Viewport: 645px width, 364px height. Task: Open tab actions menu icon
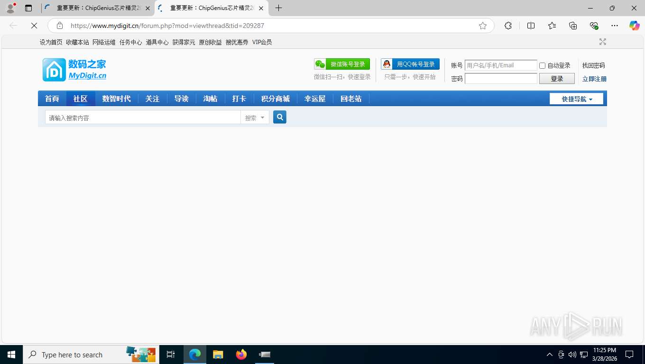click(28, 8)
